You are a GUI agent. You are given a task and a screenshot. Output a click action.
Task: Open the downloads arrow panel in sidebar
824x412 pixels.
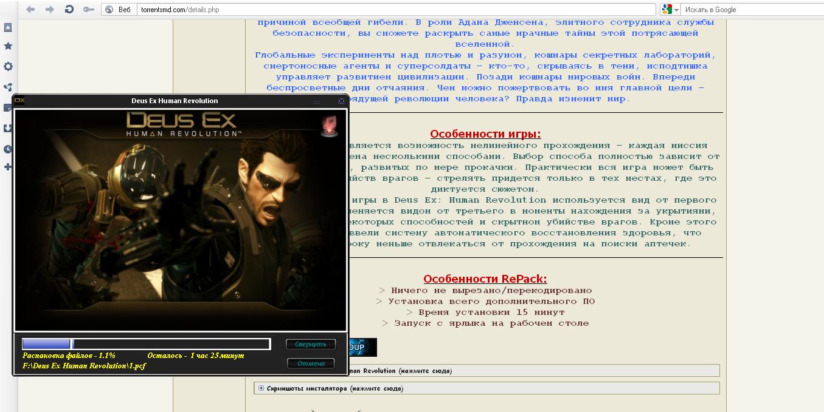coord(7,129)
